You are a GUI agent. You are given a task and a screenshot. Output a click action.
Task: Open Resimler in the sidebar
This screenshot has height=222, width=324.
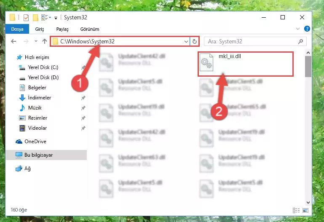(33, 118)
